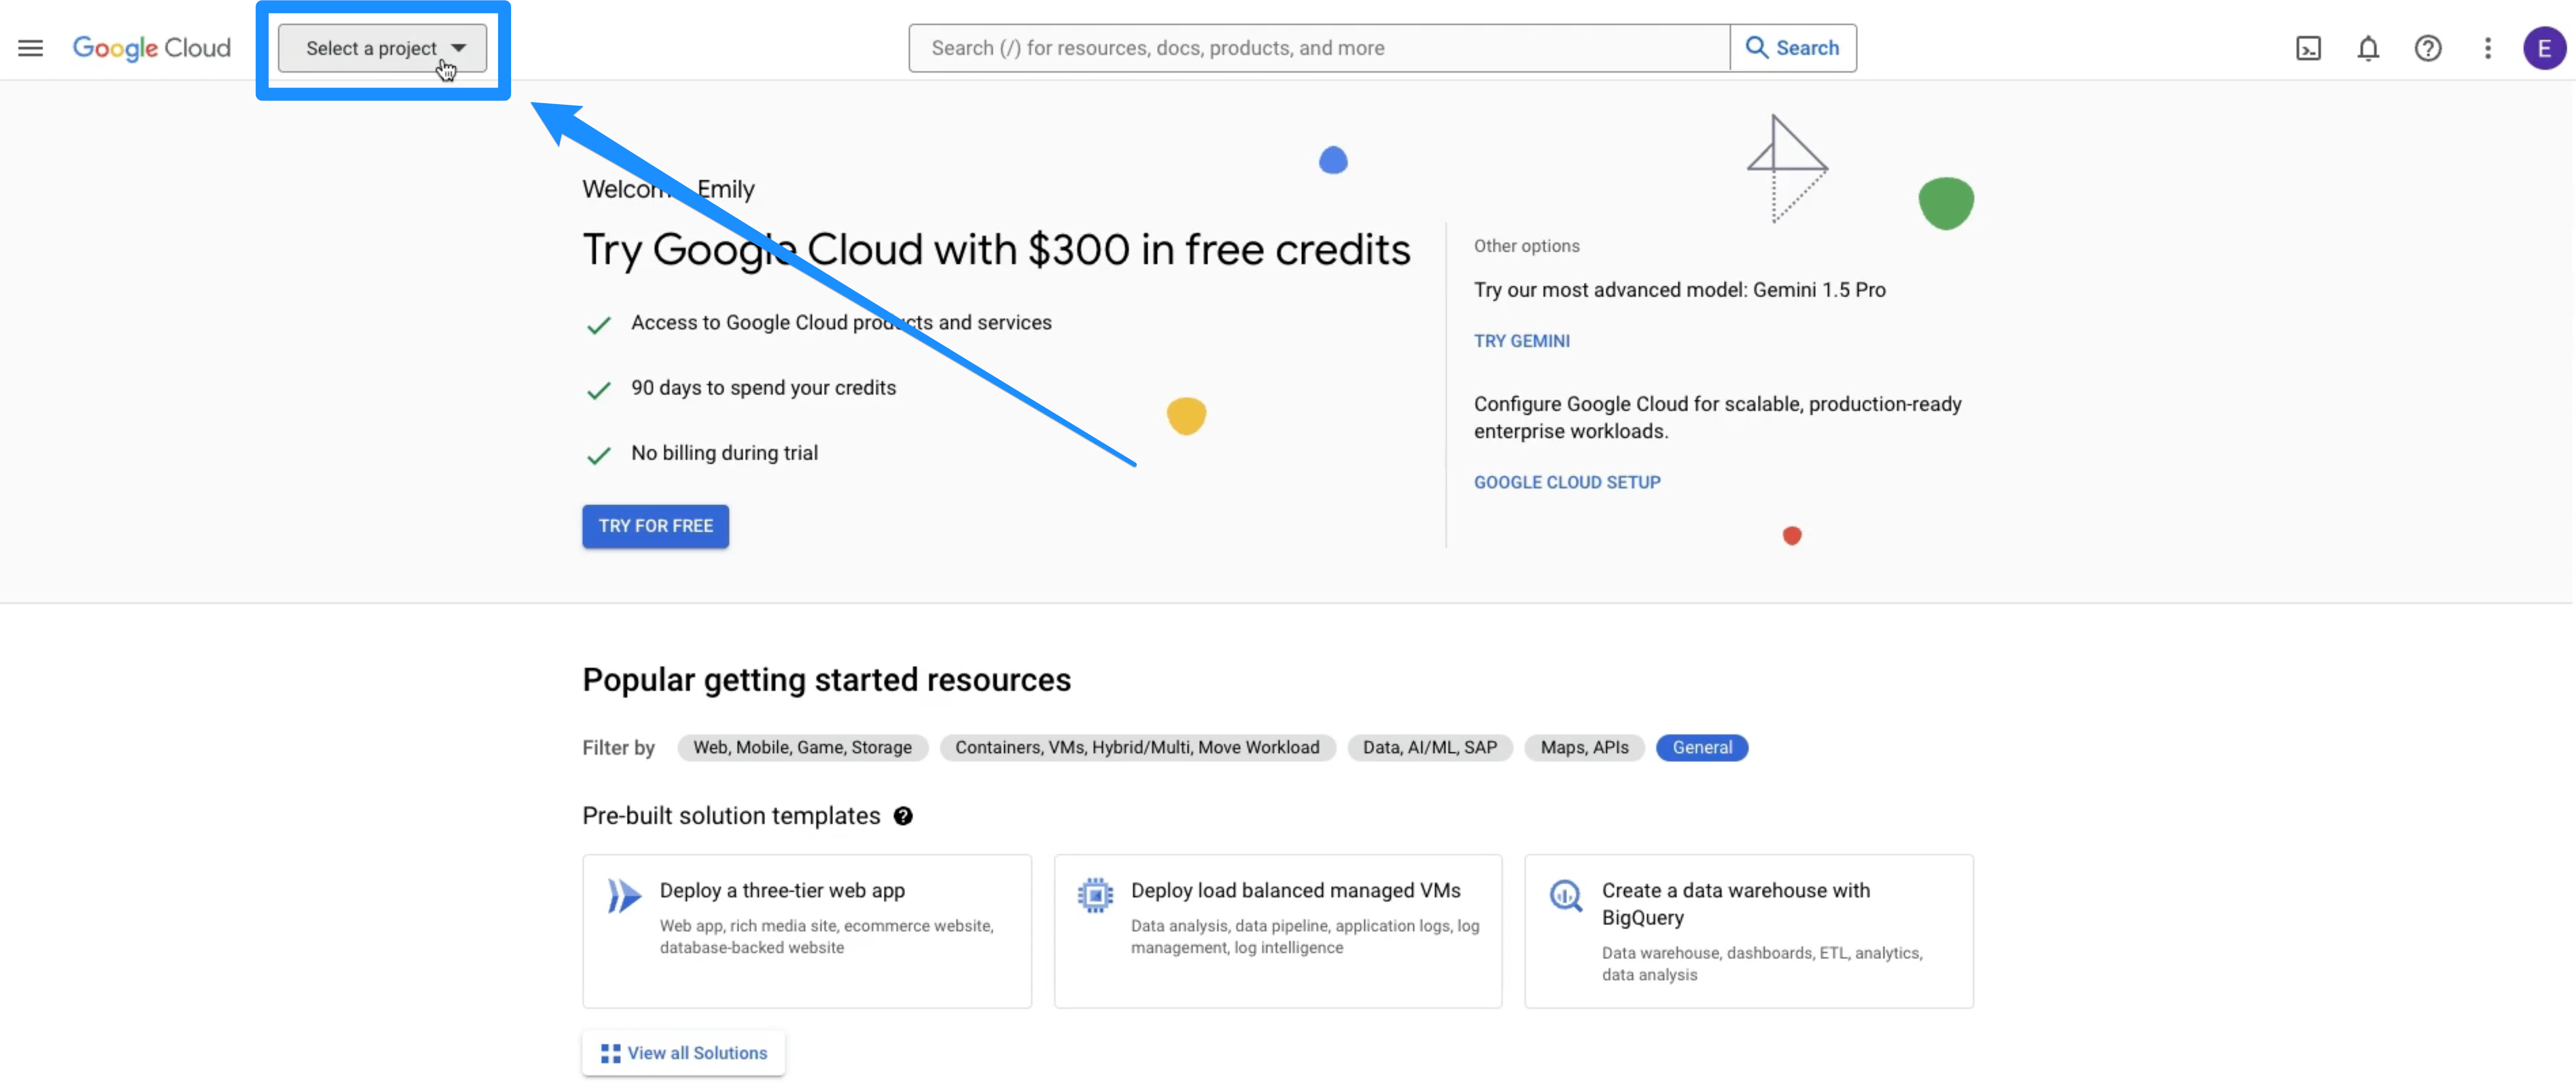Viewport: 2576px width, 1092px height.
Task: Click the help icon beside Pre-built solution templates
Action: click(903, 816)
